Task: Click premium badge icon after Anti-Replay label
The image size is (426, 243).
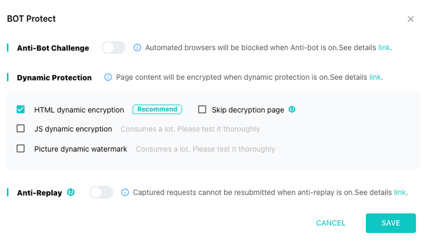Action: [x=71, y=192]
